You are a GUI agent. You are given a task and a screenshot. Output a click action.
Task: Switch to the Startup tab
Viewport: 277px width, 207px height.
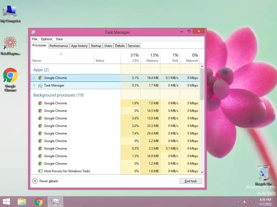click(x=96, y=46)
